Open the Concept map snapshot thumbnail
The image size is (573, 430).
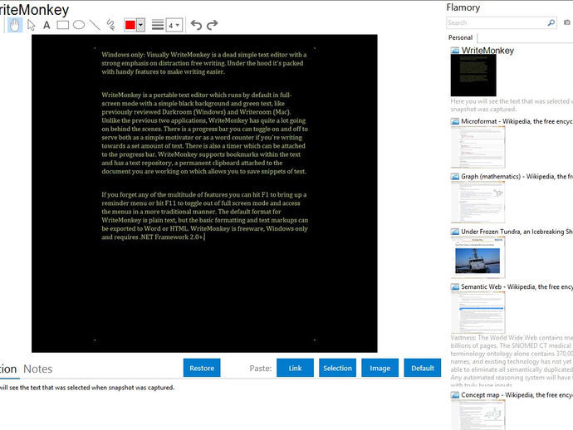pos(478,415)
